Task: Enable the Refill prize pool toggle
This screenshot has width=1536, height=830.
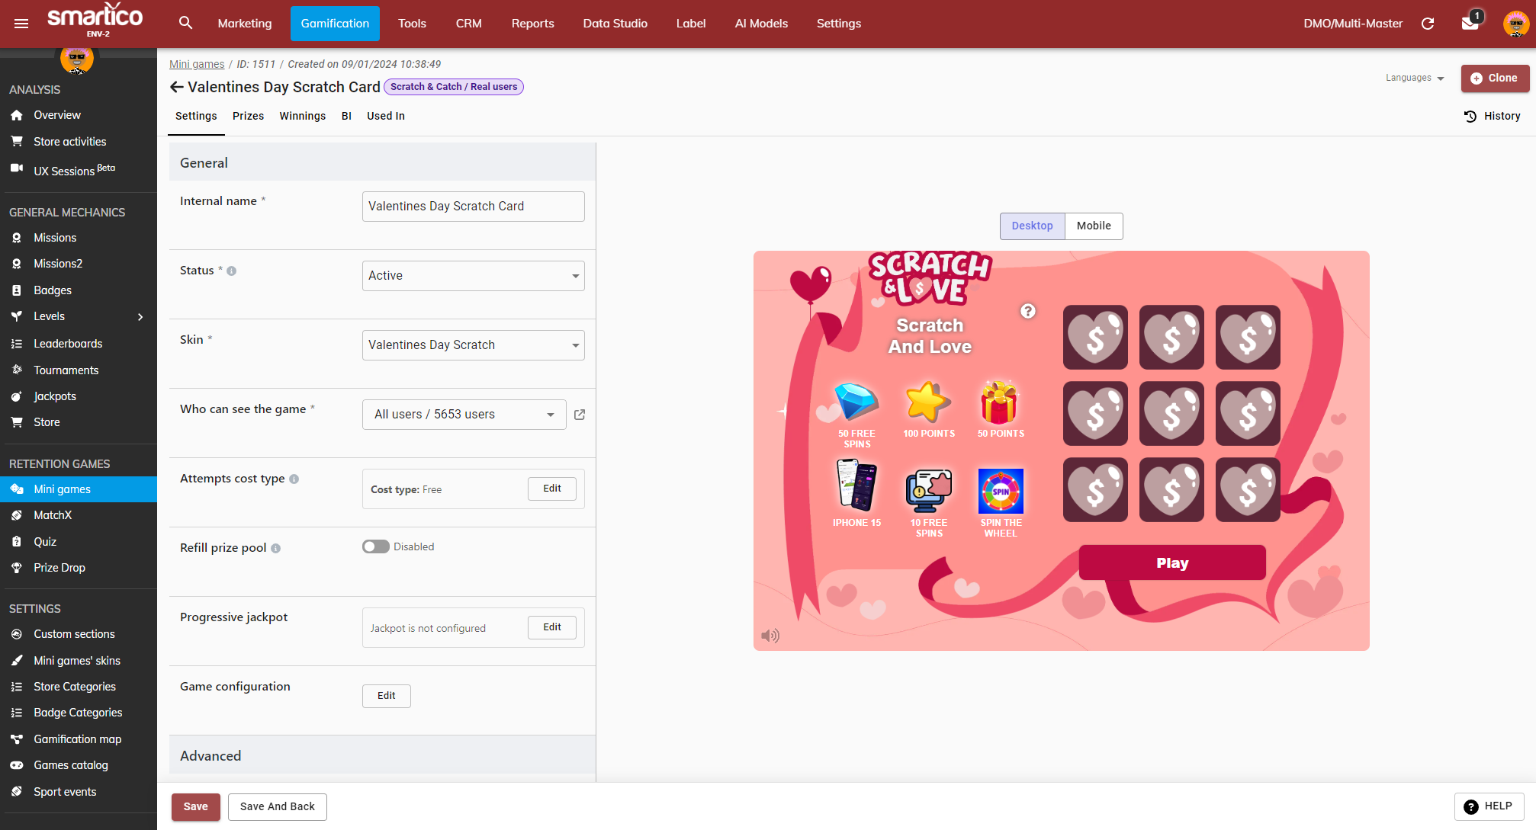Action: tap(375, 546)
